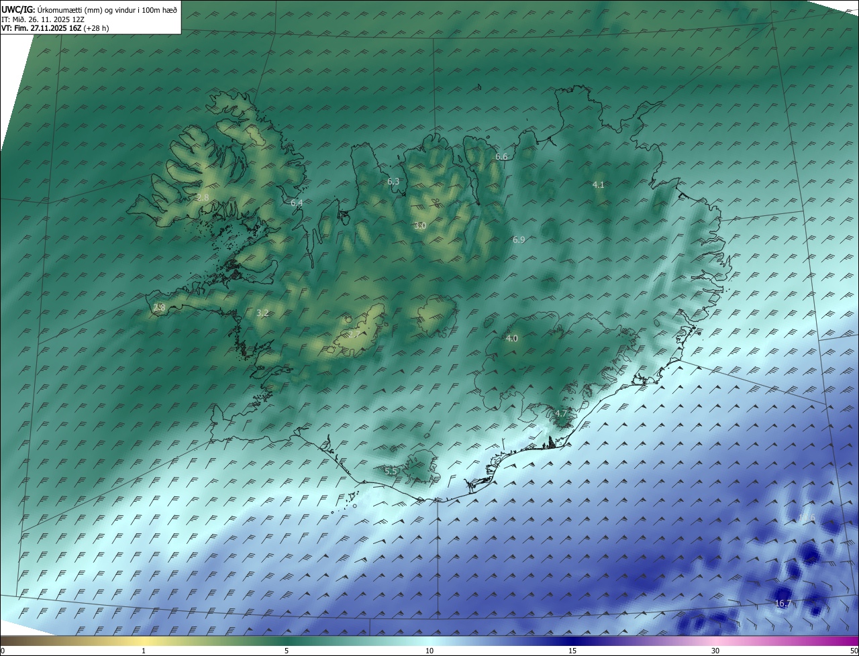Click the 4.7 value label near the southeast coast
Image resolution: width=859 pixels, height=656 pixels.
click(x=562, y=413)
